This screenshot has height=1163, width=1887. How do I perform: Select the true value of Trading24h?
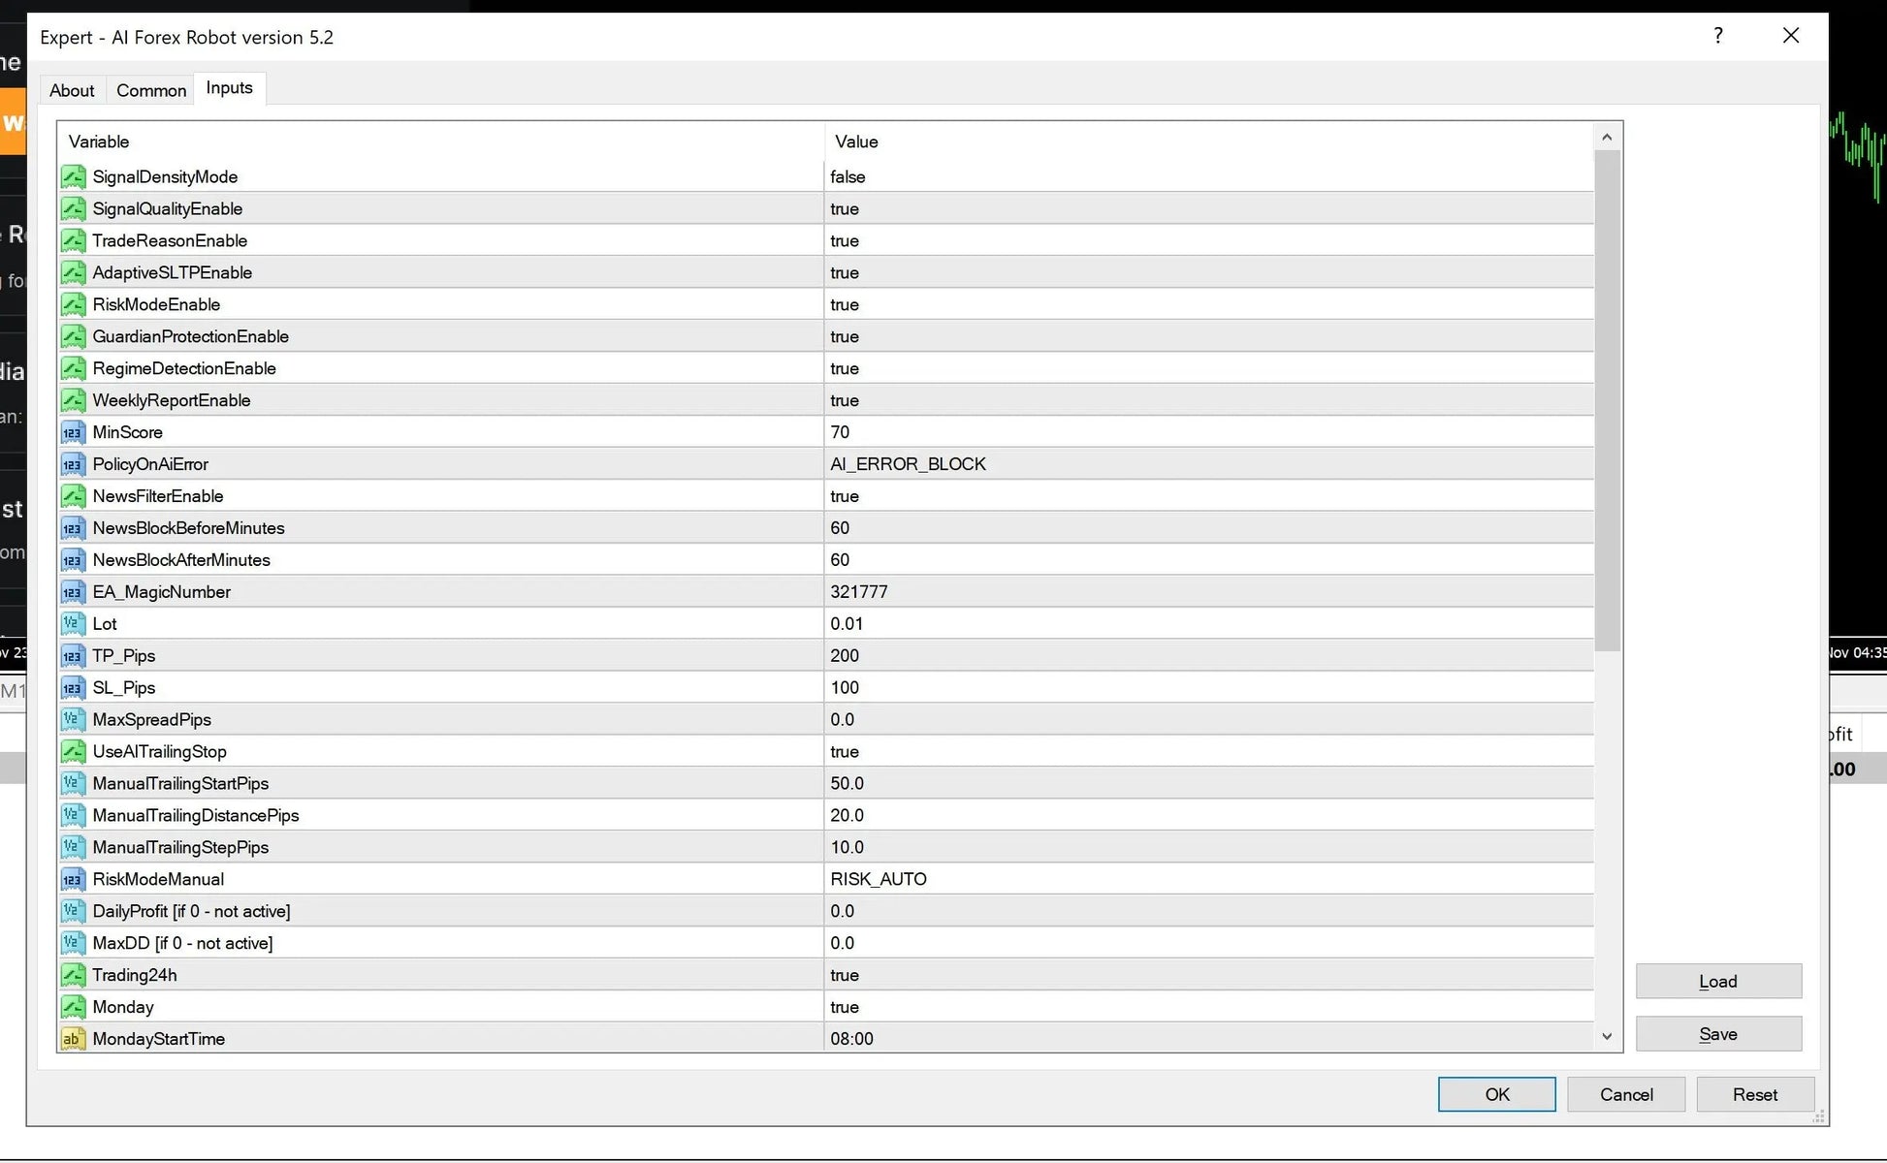coord(845,975)
